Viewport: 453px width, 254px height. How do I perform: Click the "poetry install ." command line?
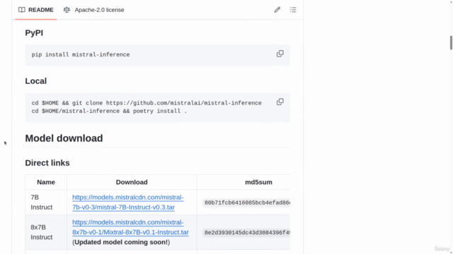pos(109,111)
